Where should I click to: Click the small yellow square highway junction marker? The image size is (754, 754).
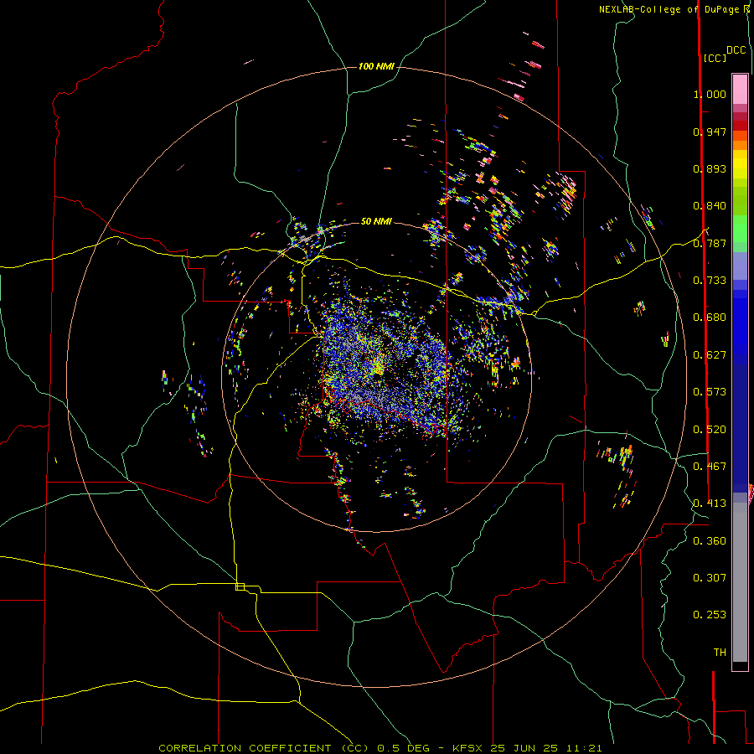pos(240,586)
